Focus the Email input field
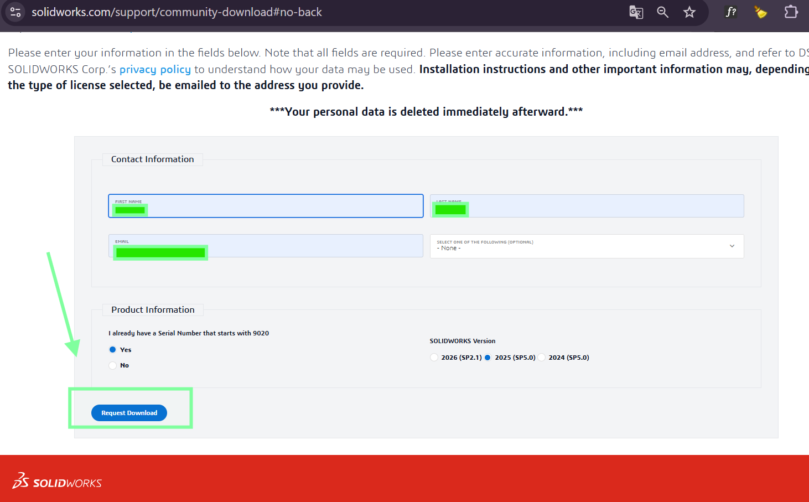The image size is (809, 502). click(x=266, y=246)
